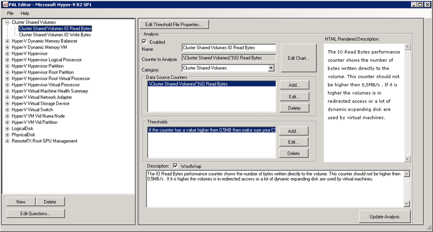Image resolution: width=433 pixels, height=232 pixels.
Task: Maximize the PAL Editor window
Action: [420, 5]
